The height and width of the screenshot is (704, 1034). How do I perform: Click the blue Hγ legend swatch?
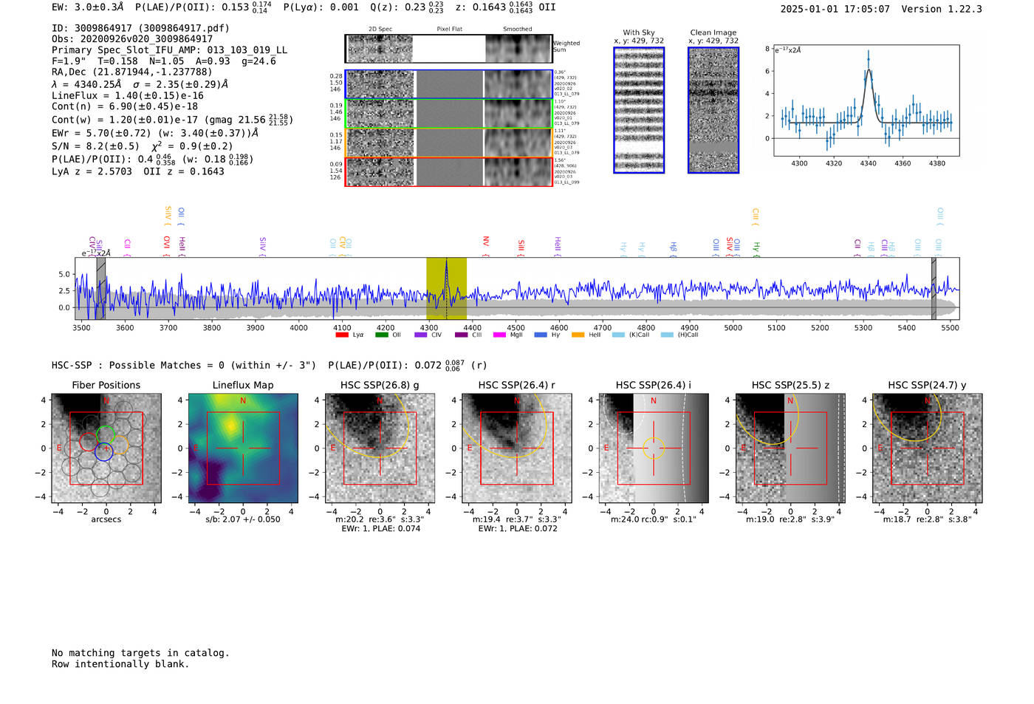click(x=541, y=335)
